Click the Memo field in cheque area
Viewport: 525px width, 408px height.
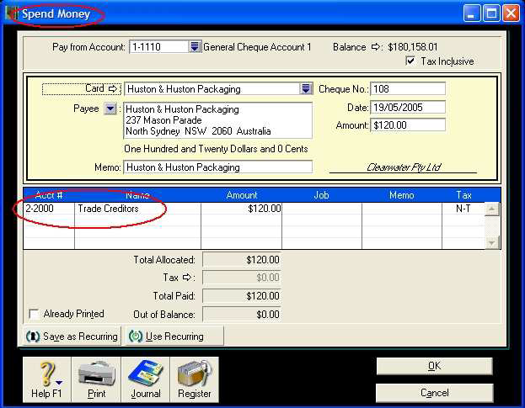(x=218, y=167)
